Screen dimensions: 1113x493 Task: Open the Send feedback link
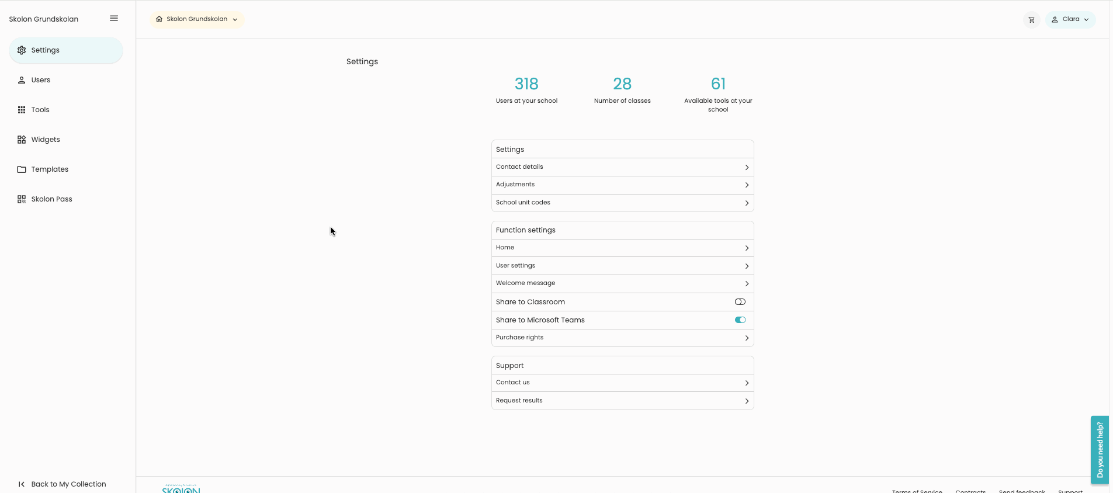click(x=1022, y=491)
